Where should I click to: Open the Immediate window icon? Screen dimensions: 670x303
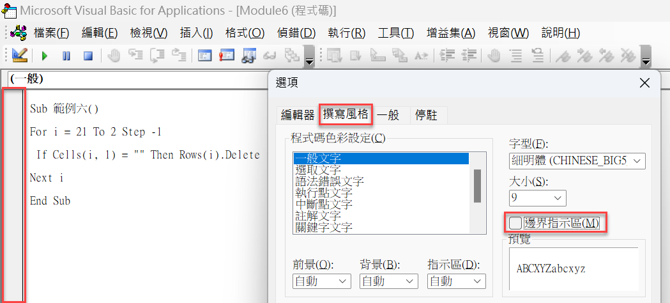[227, 56]
